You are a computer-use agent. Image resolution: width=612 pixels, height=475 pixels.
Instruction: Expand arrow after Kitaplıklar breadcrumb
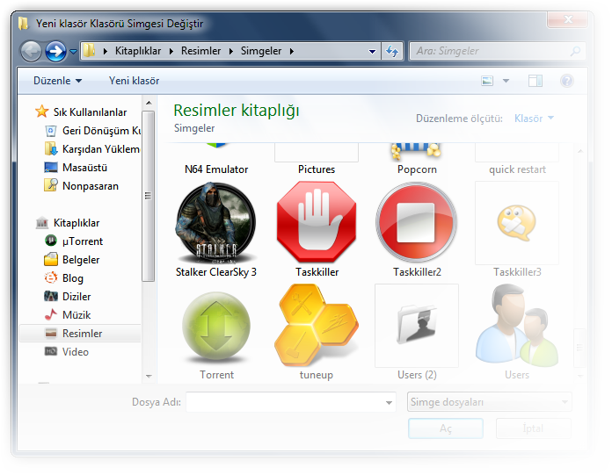click(x=171, y=52)
